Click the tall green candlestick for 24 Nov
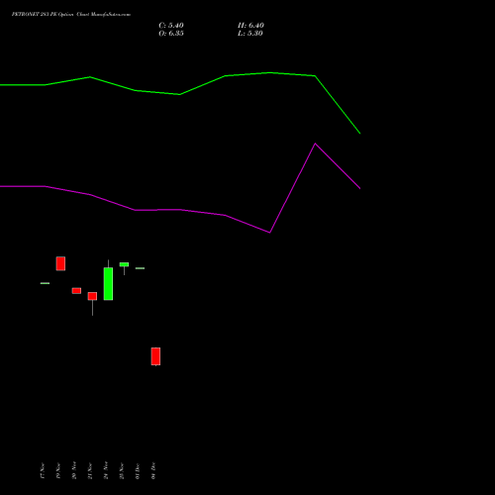This screenshot has width=495, height=495. pos(108,283)
